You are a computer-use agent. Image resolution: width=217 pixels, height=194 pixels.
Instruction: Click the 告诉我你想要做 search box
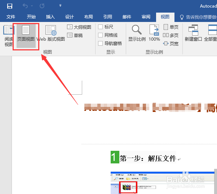pos(198,17)
